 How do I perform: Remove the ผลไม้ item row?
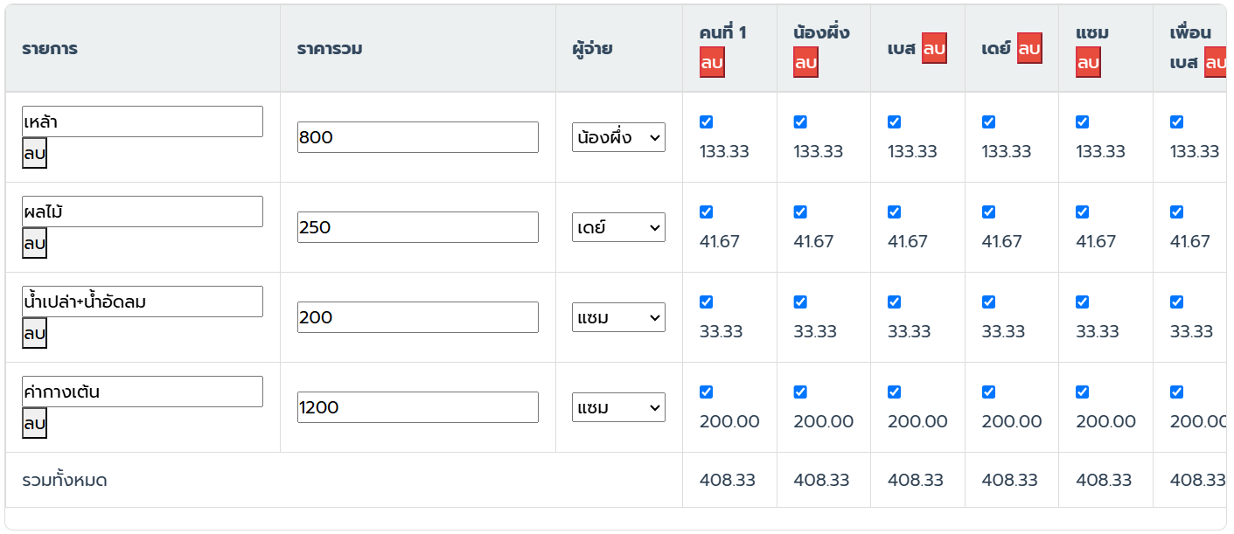pyautogui.click(x=34, y=244)
